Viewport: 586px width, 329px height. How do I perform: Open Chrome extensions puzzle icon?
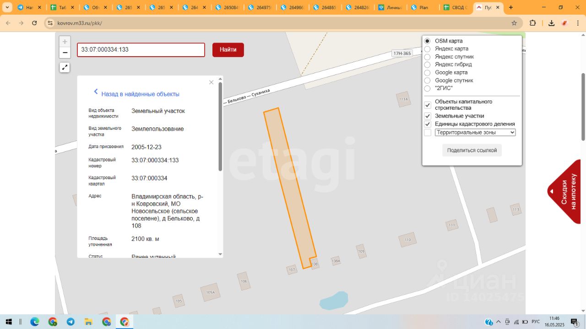pyautogui.click(x=532, y=23)
